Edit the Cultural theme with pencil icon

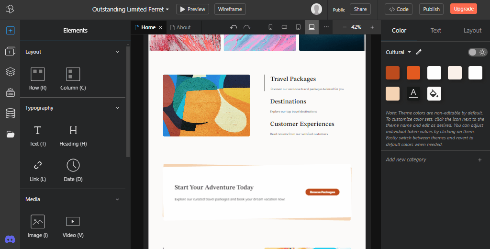[x=419, y=52]
